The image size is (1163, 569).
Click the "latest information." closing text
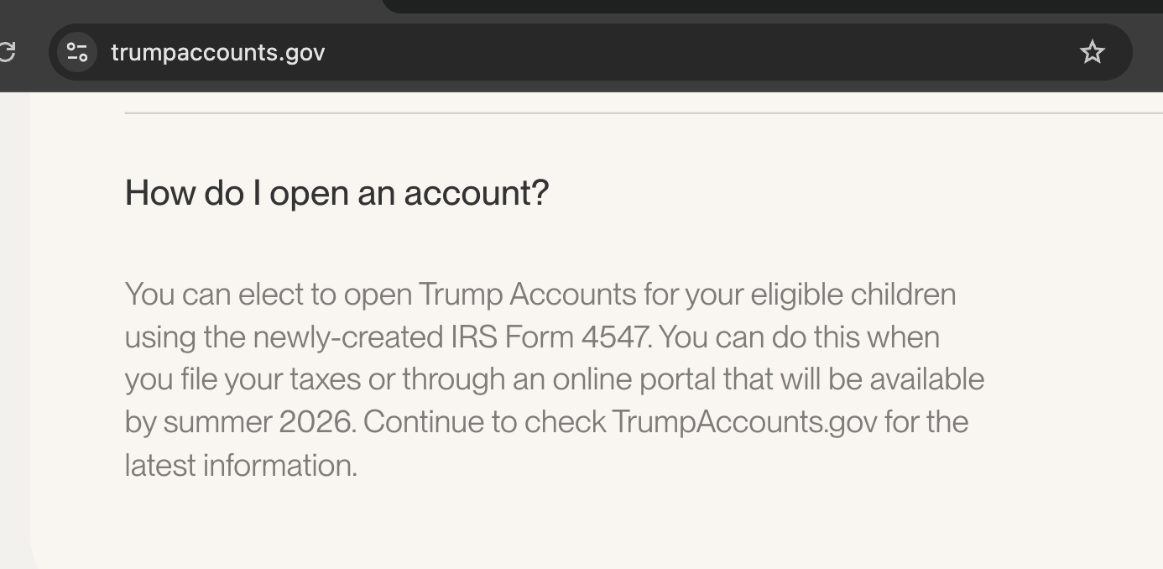[x=241, y=465]
